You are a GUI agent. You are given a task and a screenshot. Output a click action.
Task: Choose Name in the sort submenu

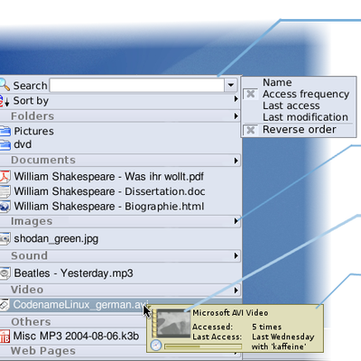click(277, 82)
